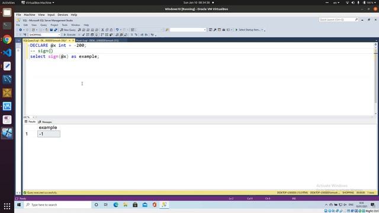Click the Save All icon in toolbar

56,30
